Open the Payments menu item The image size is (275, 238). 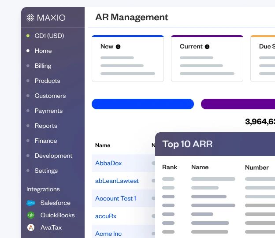pyautogui.click(x=48, y=111)
